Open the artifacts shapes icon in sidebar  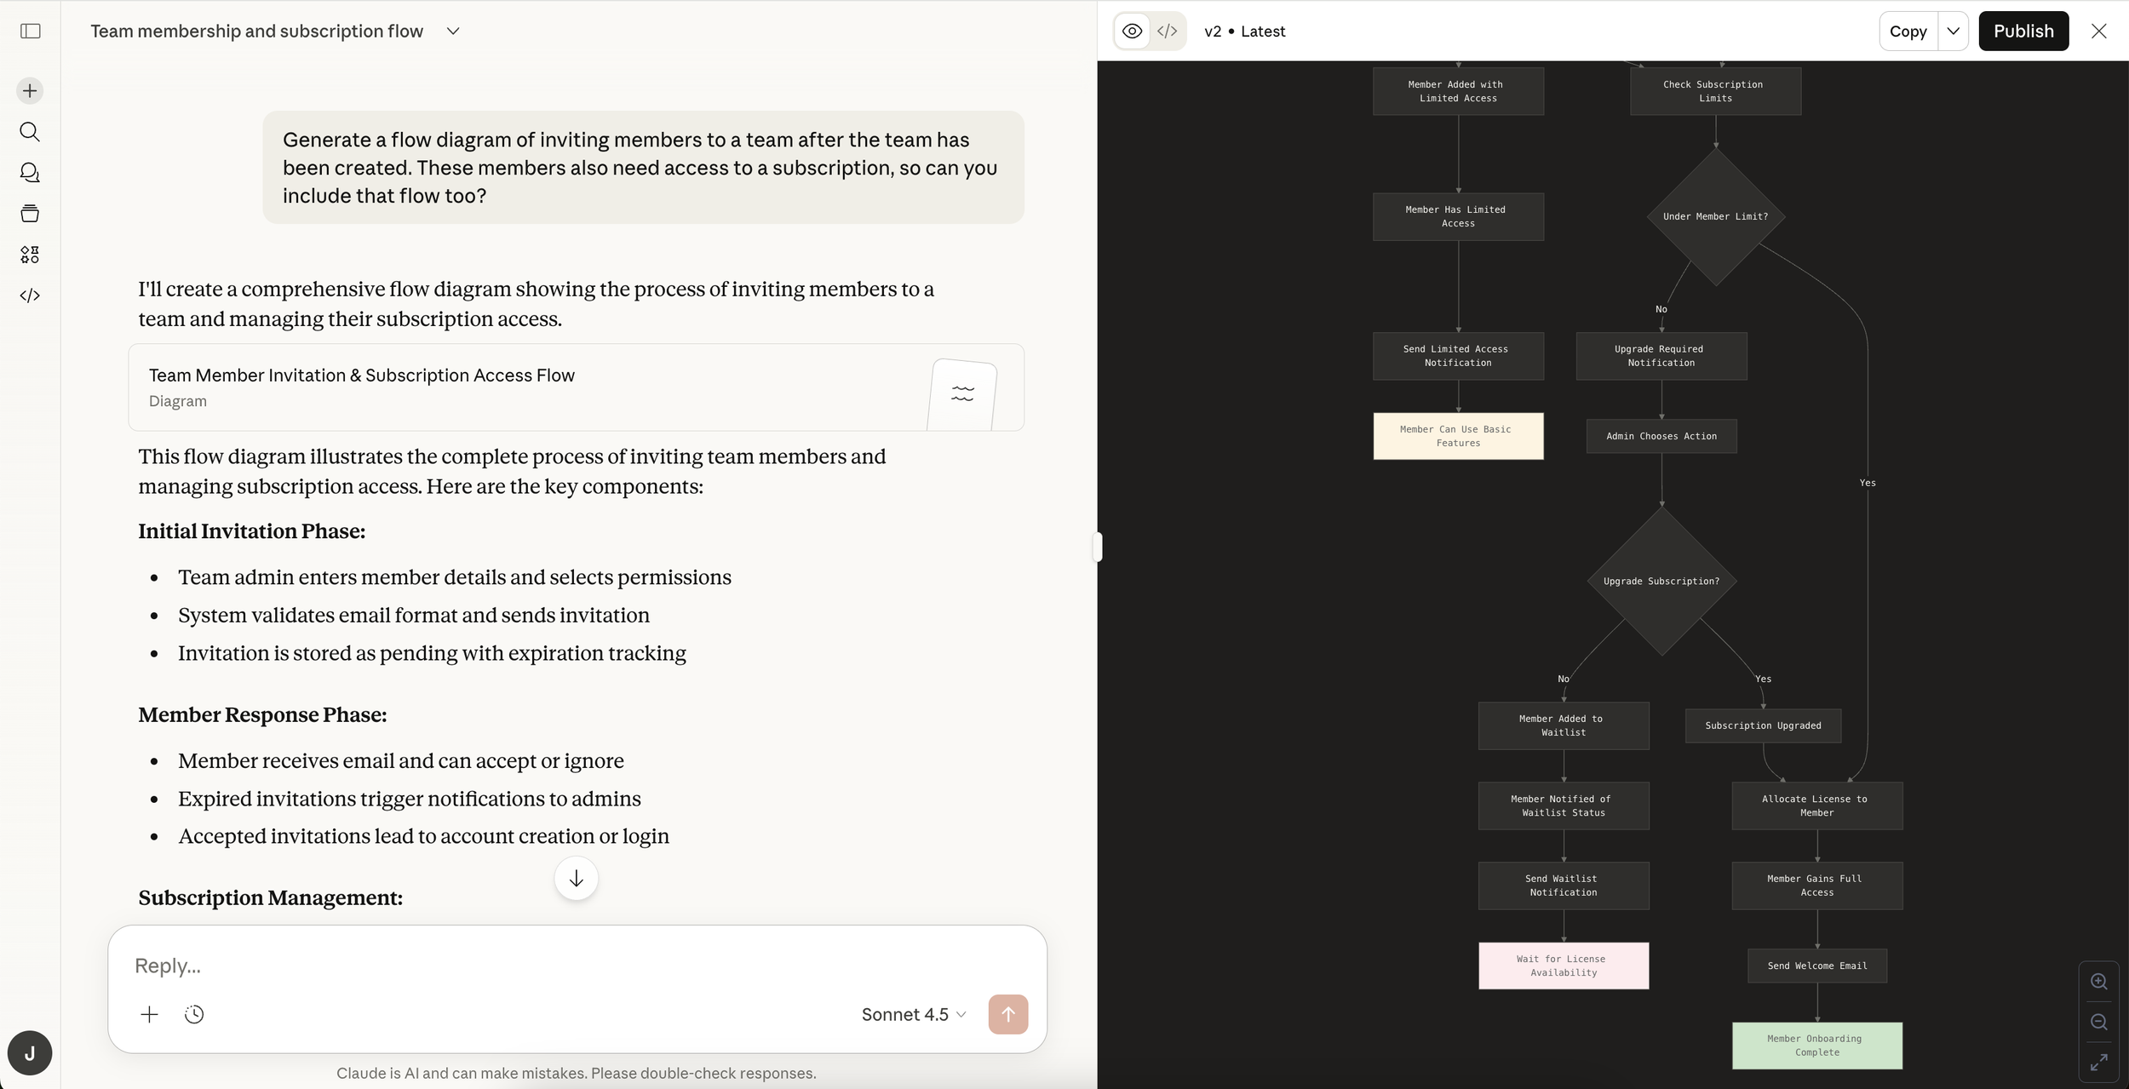30,255
